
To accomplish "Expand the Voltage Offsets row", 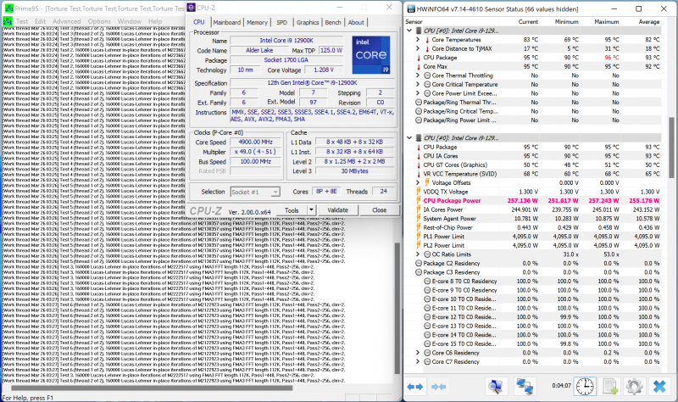I will [x=418, y=182].
